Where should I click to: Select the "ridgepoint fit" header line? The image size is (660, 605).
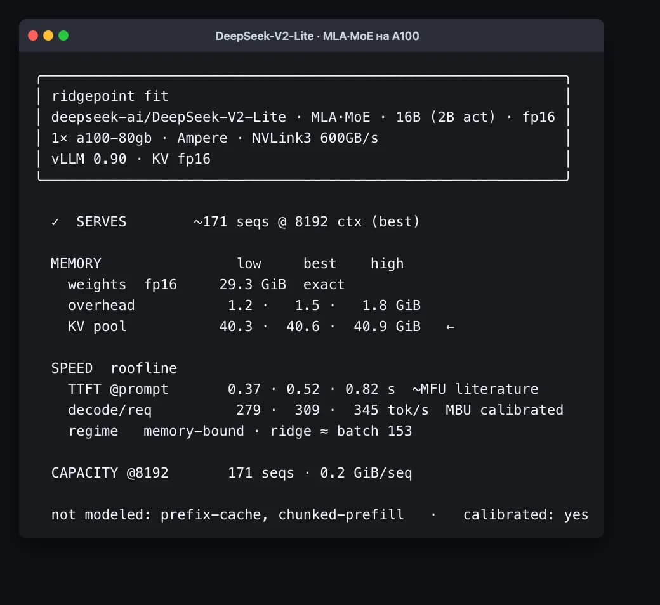(110, 96)
